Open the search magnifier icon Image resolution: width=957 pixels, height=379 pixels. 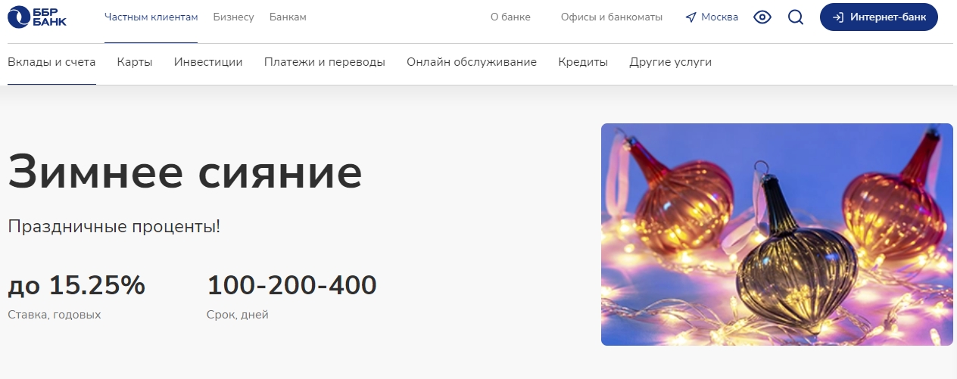point(796,17)
